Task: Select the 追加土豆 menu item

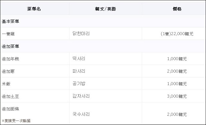Action: 11,96
